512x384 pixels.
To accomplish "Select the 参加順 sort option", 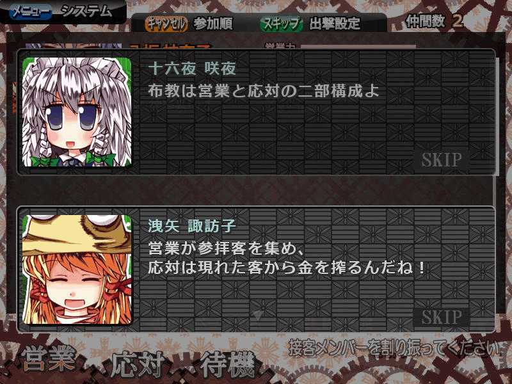I will (213, 23).
